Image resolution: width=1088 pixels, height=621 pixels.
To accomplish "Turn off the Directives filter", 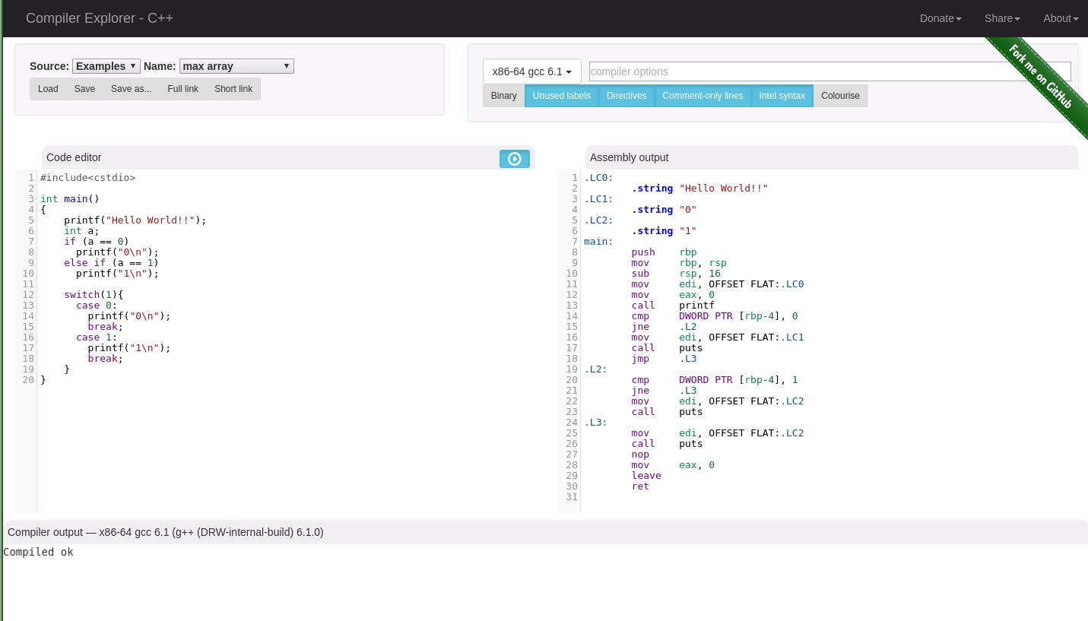I will [626, 96].
